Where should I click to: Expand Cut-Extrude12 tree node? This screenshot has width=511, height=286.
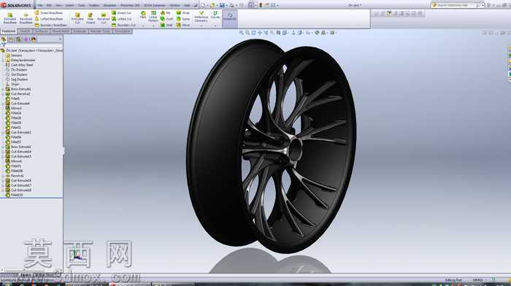tap(3, 132)
